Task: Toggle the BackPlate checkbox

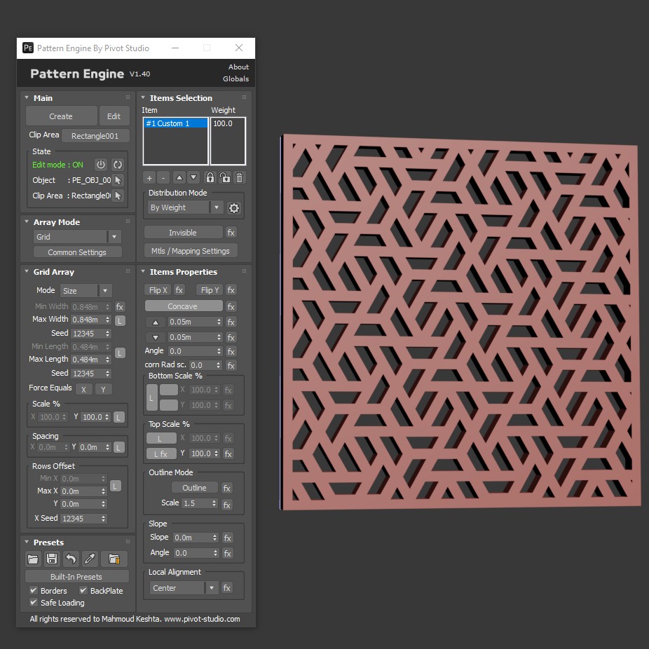Action: point(83,591)
